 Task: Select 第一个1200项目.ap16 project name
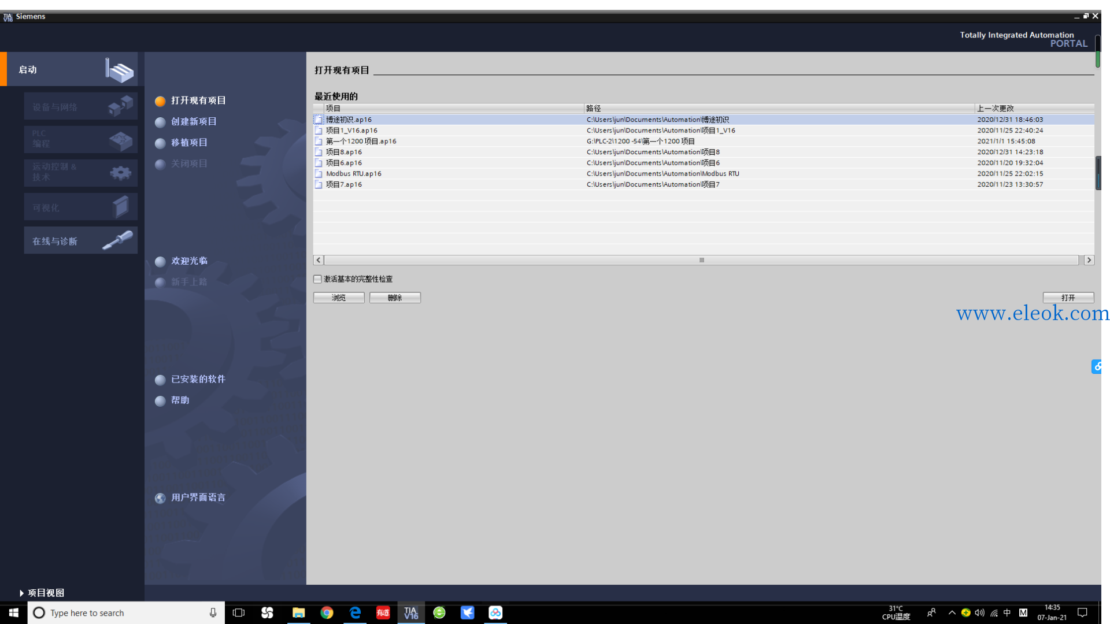tap(361, 141)
